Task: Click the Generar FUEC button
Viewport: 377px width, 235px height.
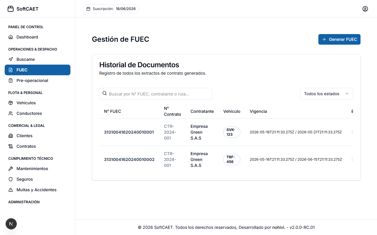Action: [339, 39]
